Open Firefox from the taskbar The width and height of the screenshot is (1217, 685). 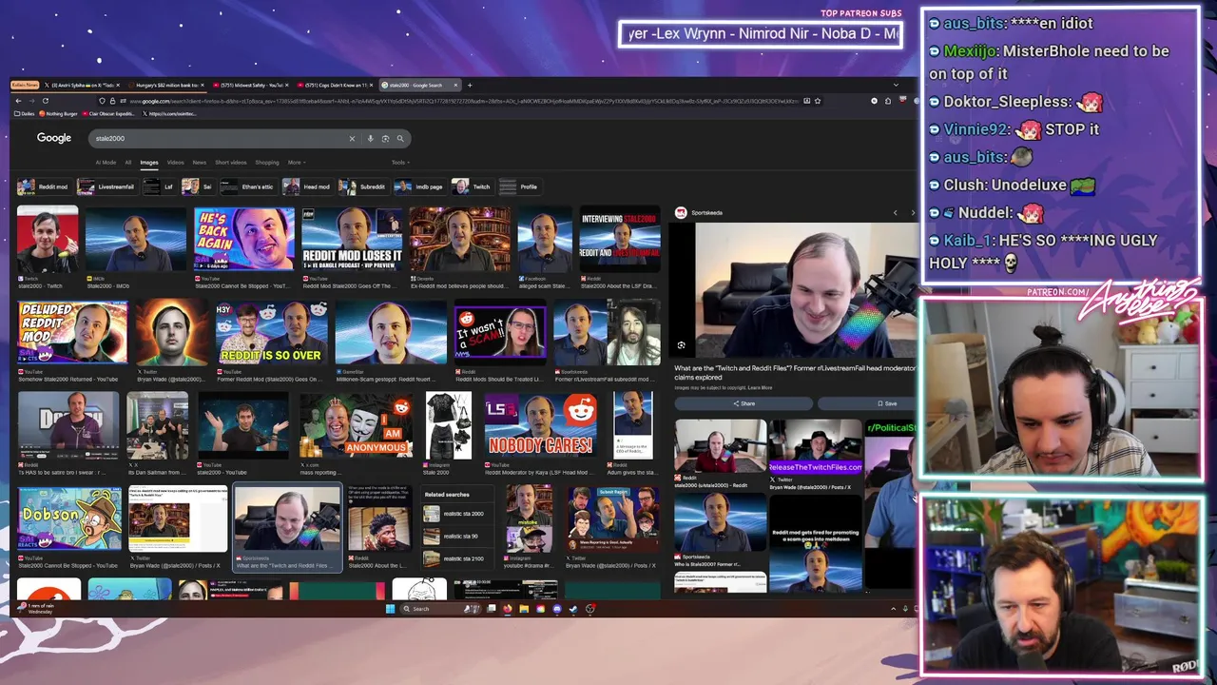508,609
